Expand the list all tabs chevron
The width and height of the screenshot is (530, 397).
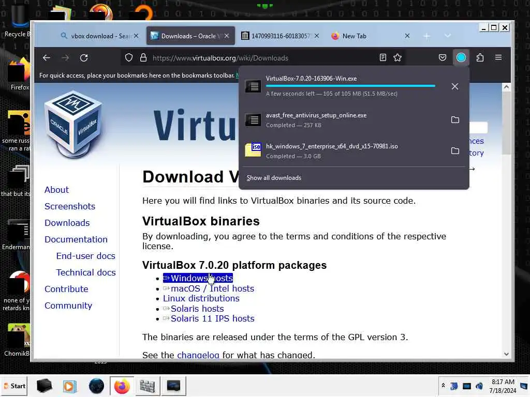[448, 36]
